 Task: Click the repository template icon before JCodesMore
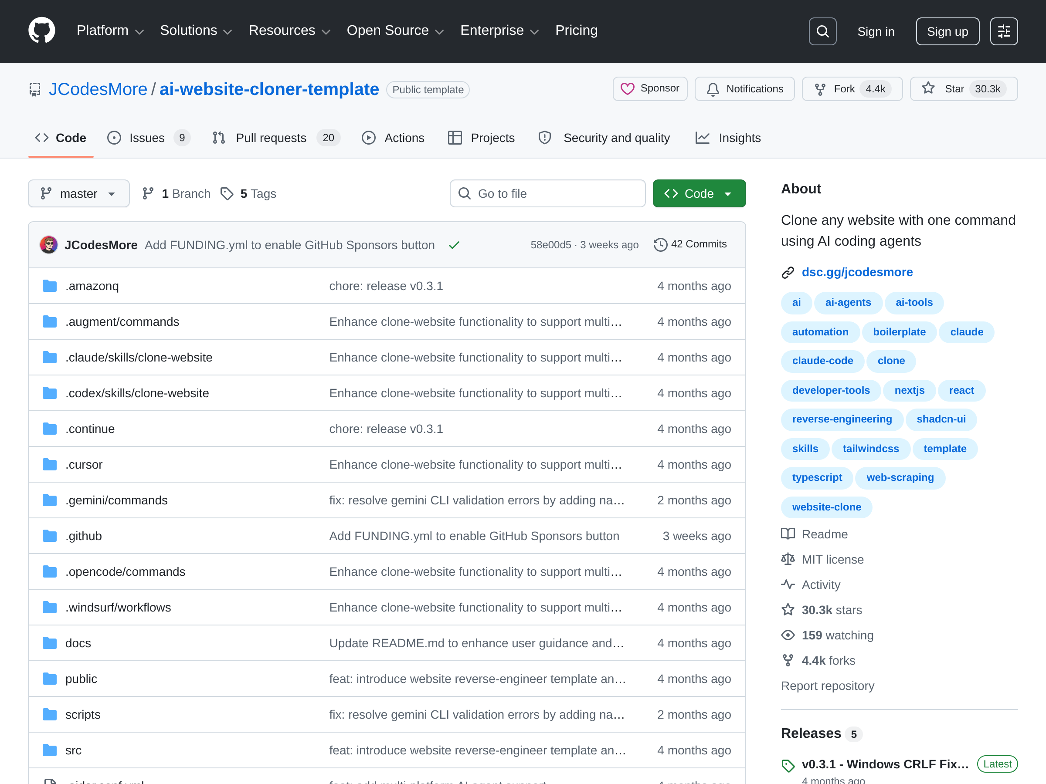(35, 89)
